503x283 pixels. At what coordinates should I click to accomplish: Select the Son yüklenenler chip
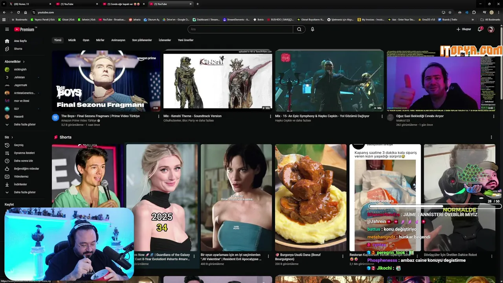point(142,40)
